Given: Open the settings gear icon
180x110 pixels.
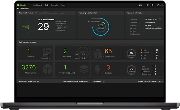Looking at the screenshot, I should click(152, 5).
